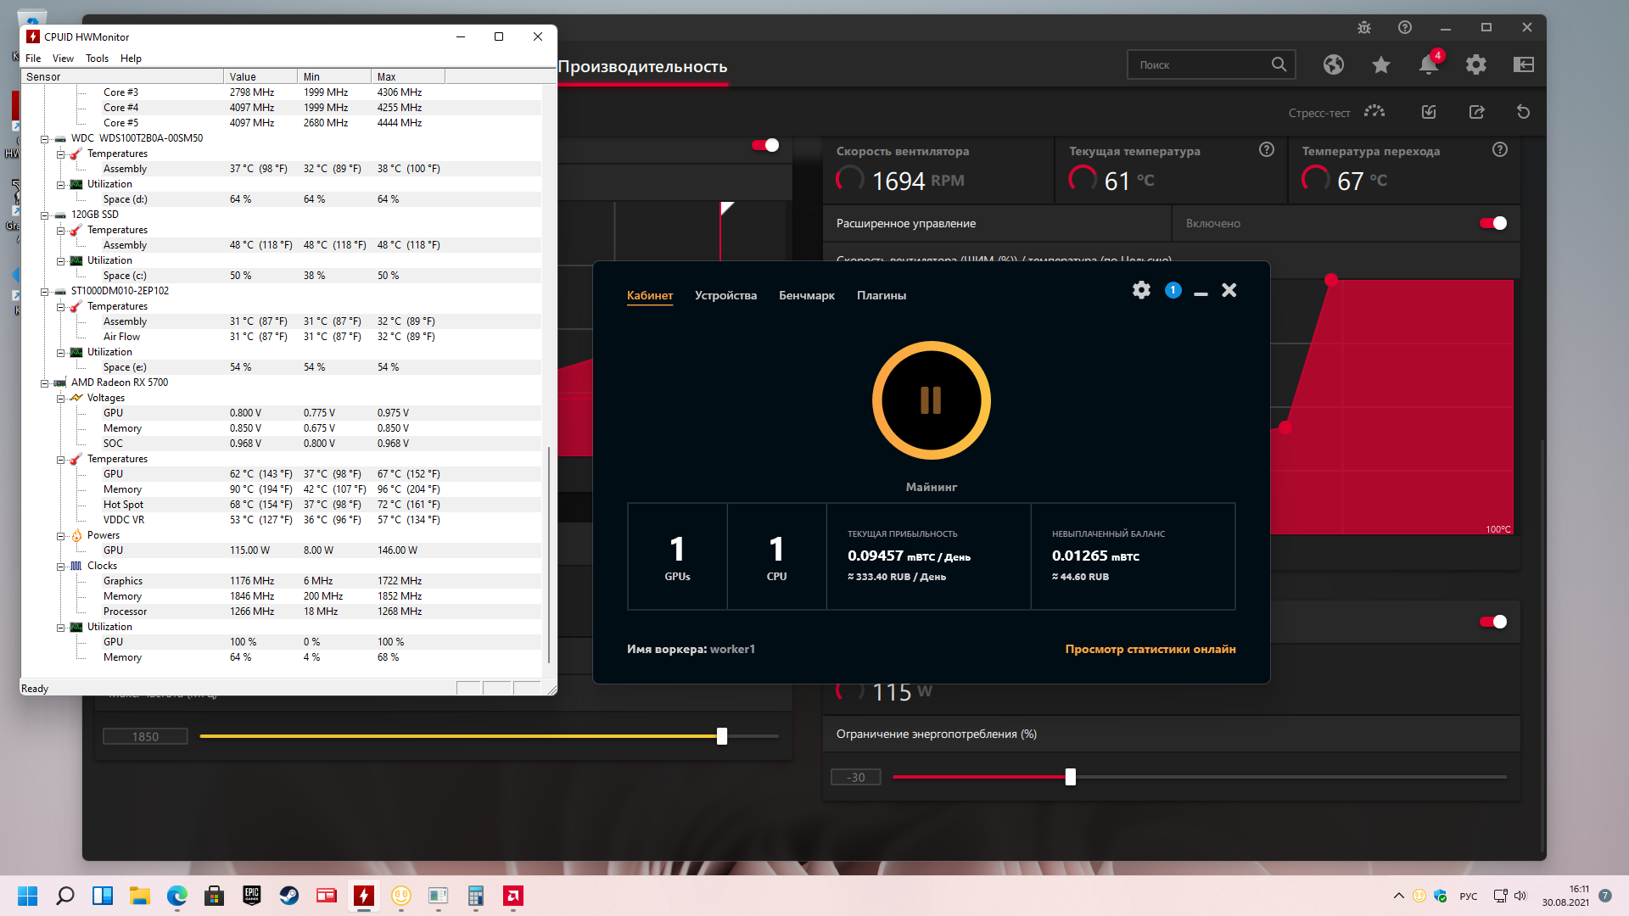Collapse the AMD Radeon RX 5700 tree node
1629x916 pixels.
(x=44, y=383)
